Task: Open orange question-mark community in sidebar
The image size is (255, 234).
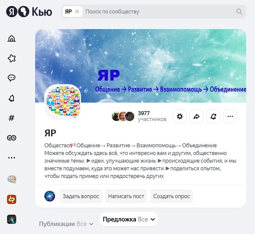Action: 12,199
